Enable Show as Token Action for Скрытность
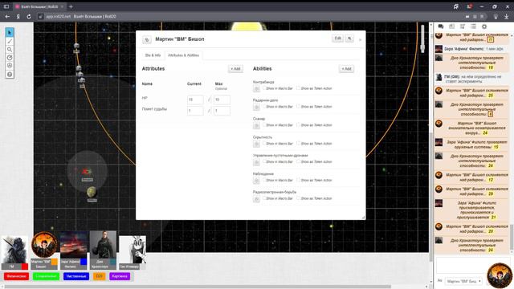Viewport: 514px width, 289px height. coord(299,143)
